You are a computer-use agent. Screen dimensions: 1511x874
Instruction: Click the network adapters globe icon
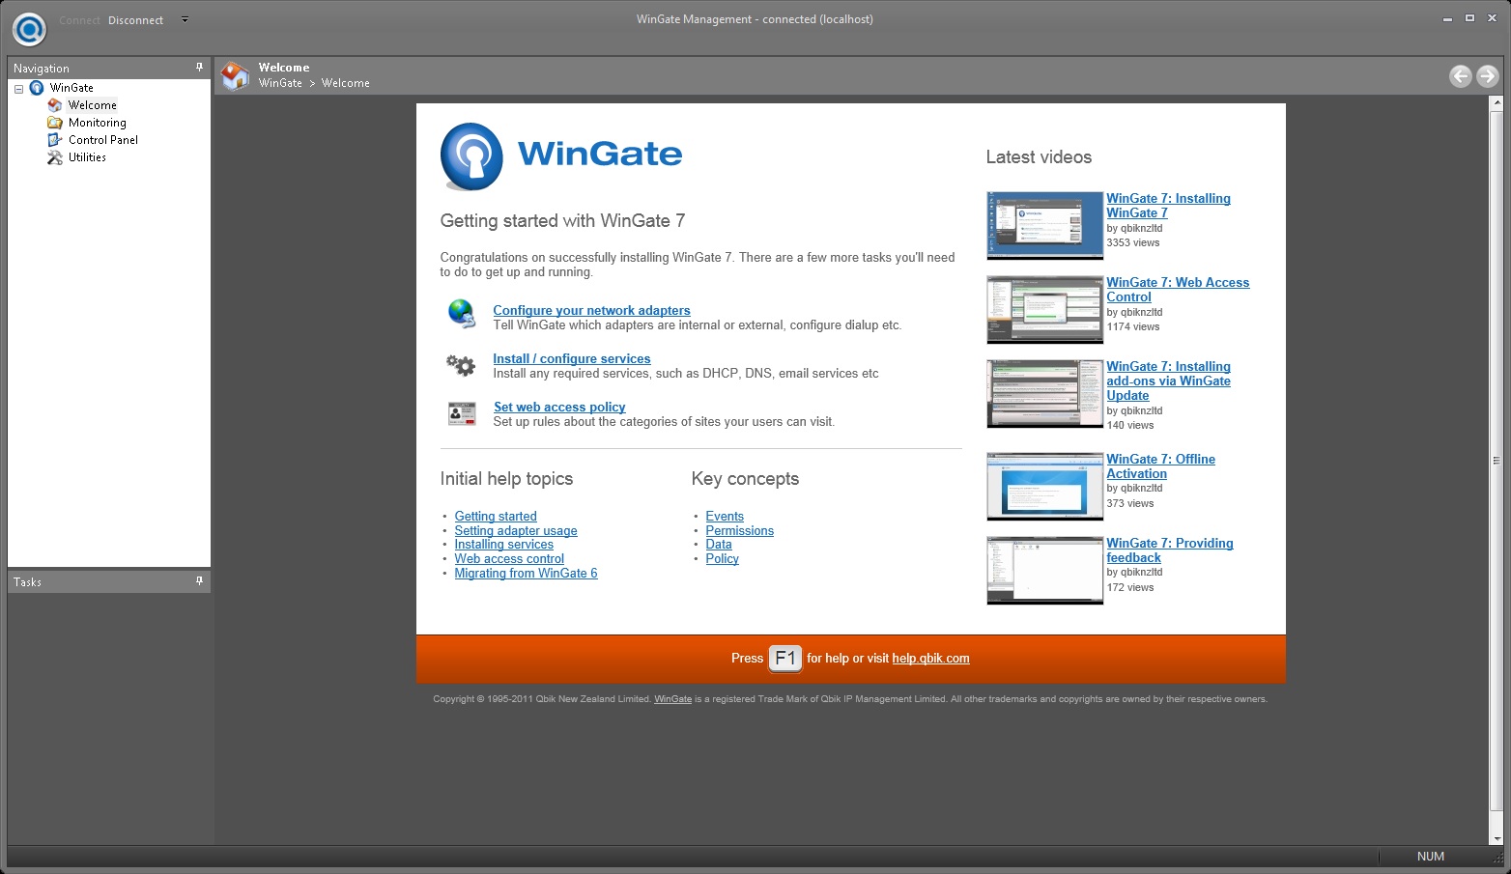462,314
